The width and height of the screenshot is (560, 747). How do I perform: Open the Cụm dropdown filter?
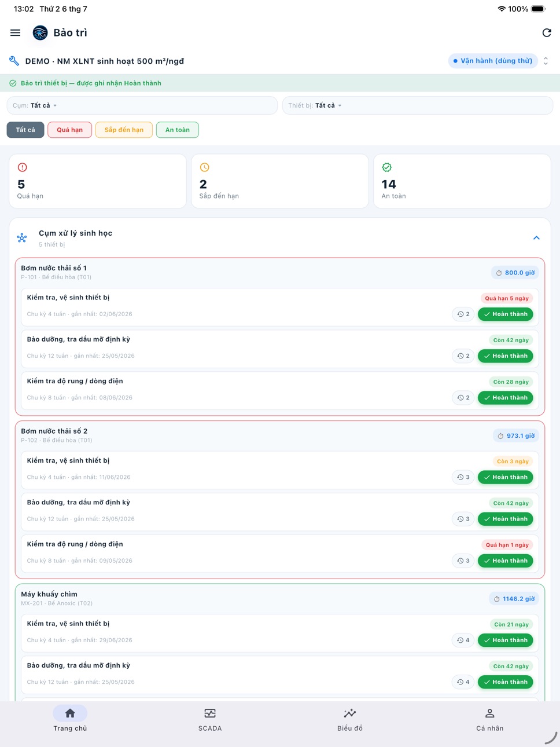click(x=142, y=105)
